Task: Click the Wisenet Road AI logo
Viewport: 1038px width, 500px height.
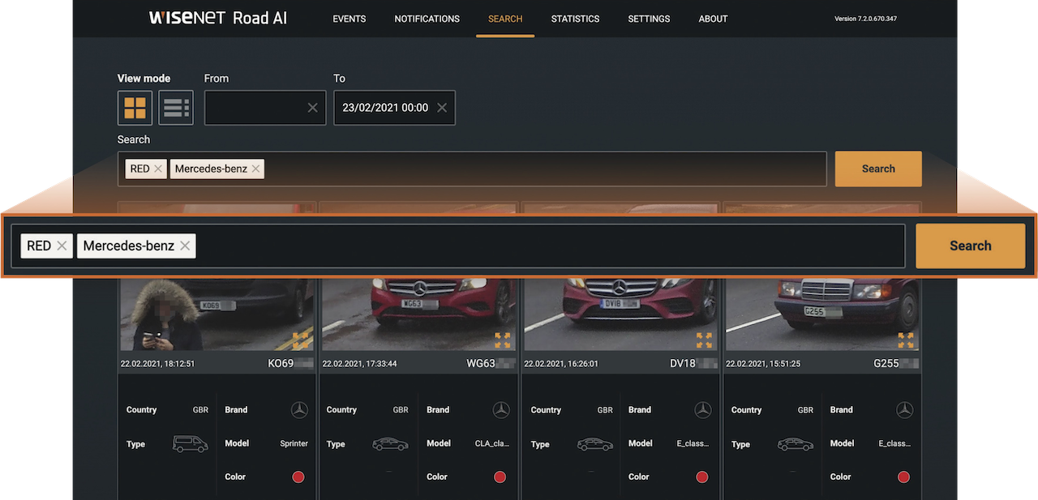Action: (x=217, y=18)
